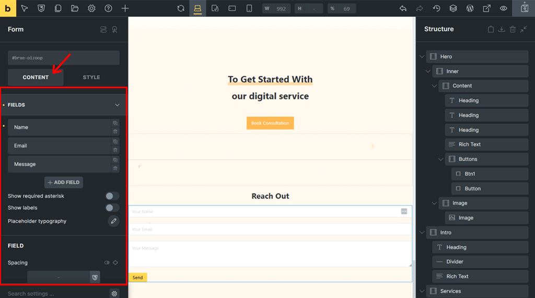This screenshot has width=535, height=298.
Task: Collapse the Intro tree node chevron
Action: pyautogui.click(x=422, y=233)
